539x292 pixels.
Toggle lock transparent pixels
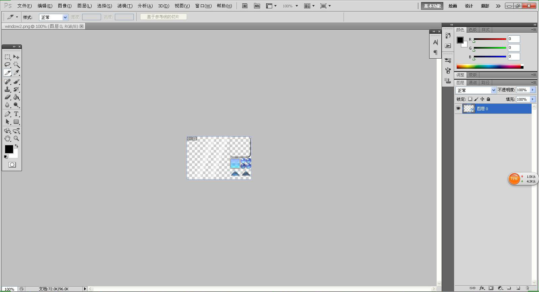(470, 99)
